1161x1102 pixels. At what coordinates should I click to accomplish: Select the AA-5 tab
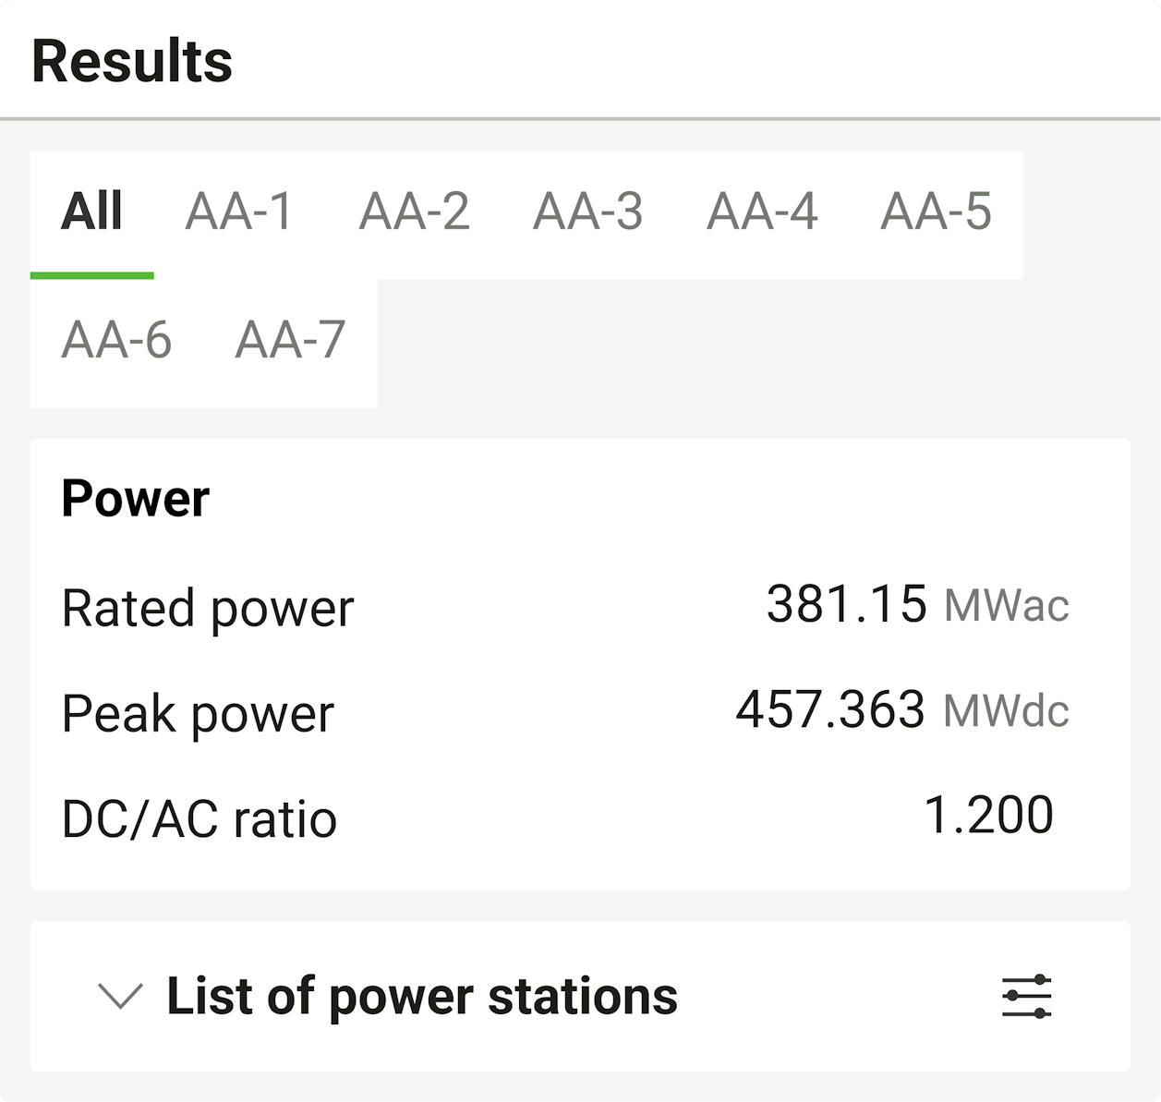click(936, 212)
